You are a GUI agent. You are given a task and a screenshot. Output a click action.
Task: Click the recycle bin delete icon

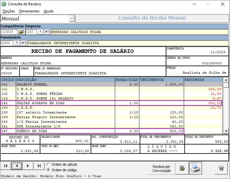tap(221, 168)
